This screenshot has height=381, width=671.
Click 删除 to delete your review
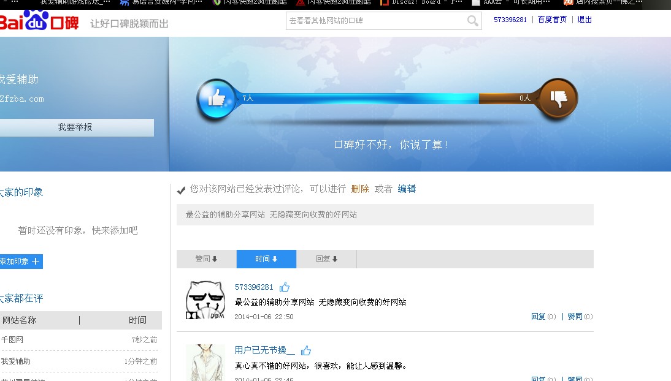360,189
